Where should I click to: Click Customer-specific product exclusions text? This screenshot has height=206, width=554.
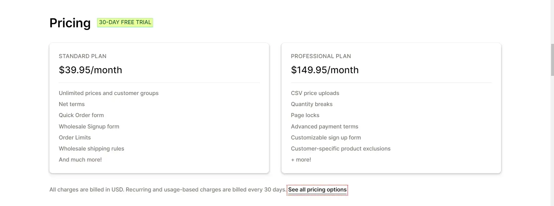click(341, 149)
